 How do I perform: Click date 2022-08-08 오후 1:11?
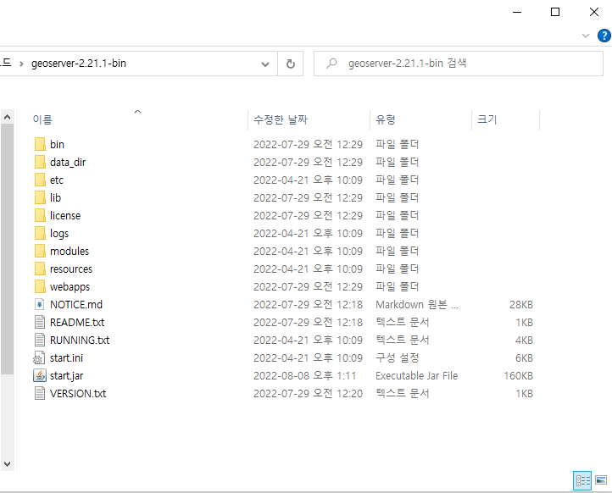[304, 375]
